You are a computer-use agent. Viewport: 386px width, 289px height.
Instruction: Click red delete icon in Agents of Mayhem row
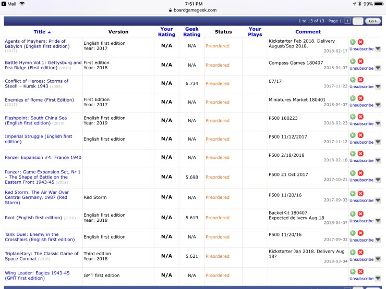tap(360, 42)
